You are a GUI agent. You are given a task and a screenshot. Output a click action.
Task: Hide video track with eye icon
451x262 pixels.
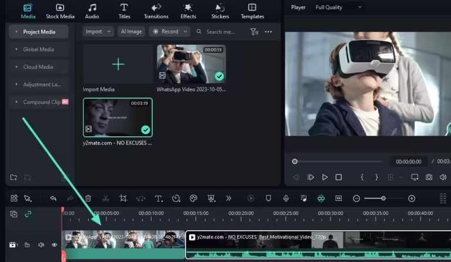(x=55, y=245)
